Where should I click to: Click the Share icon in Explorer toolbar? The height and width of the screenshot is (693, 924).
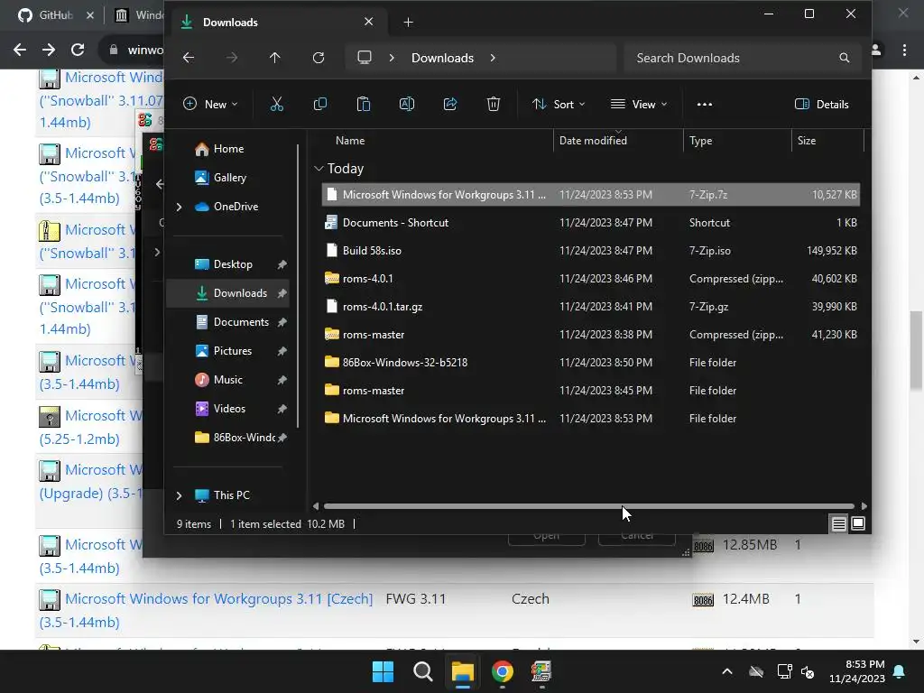(x=450, y=105)
